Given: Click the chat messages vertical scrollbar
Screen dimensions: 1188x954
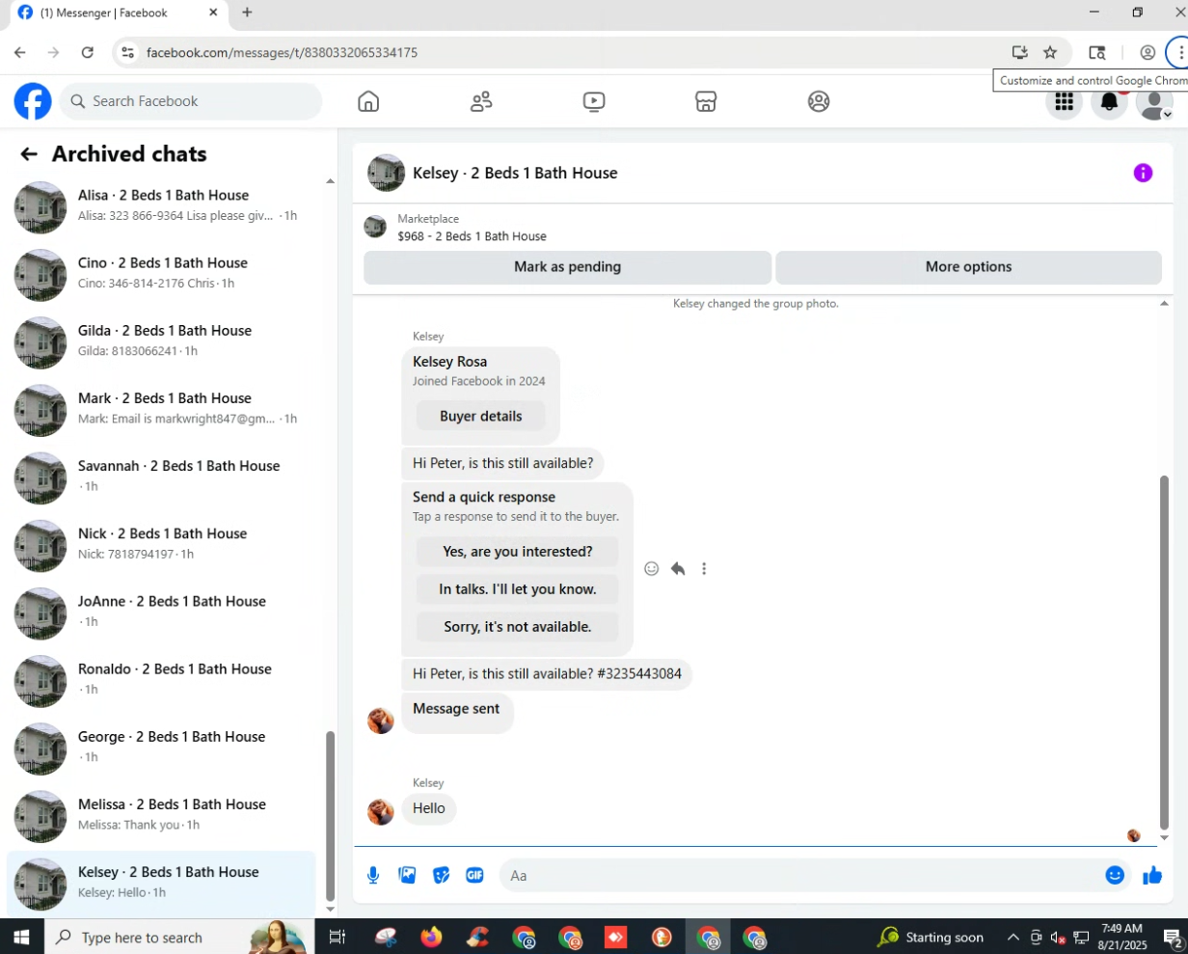Looking at the screenshot, I should (1164, 653).
